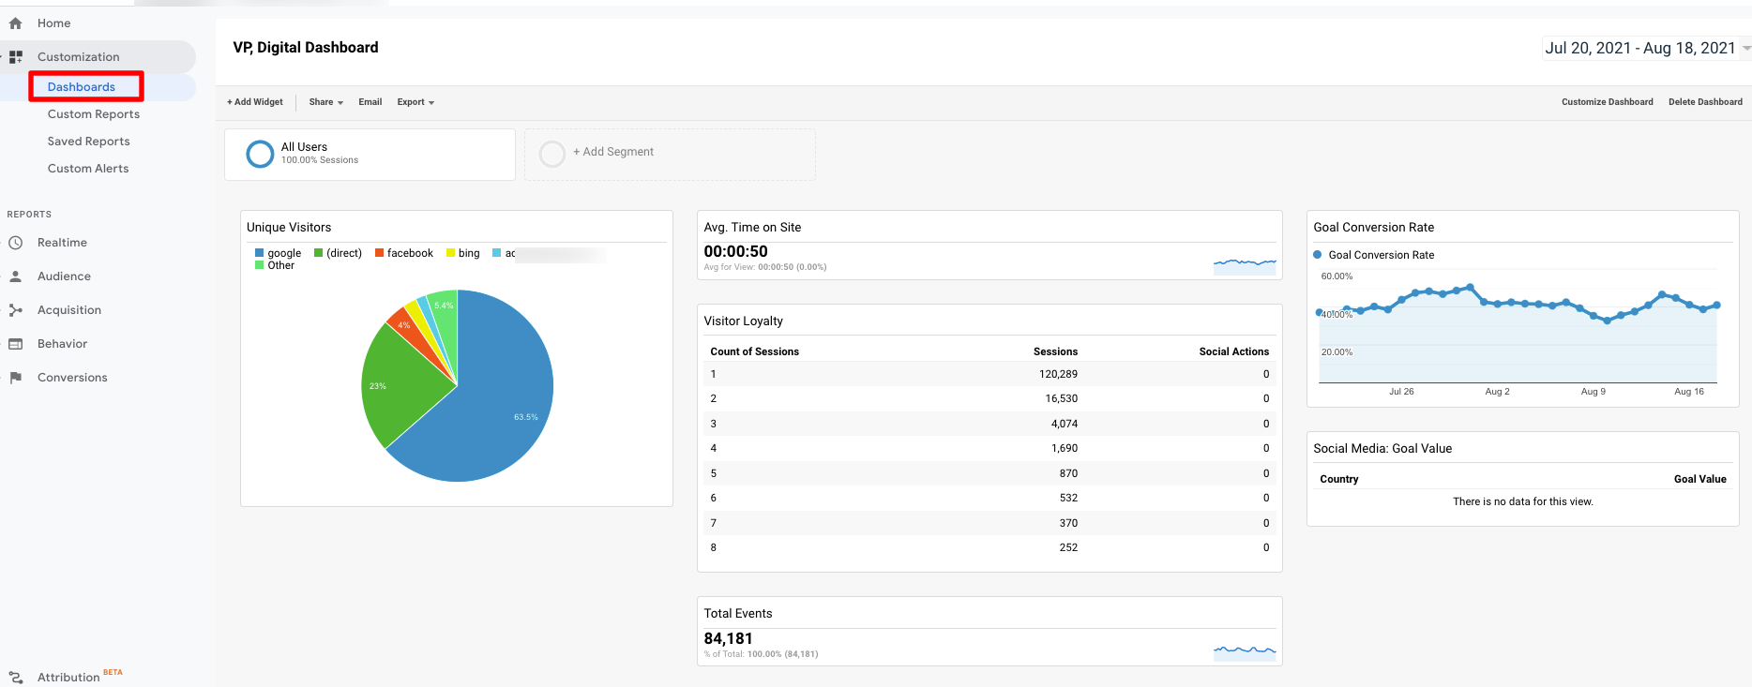Click the Audience person icon

click(x=15, y=276)
